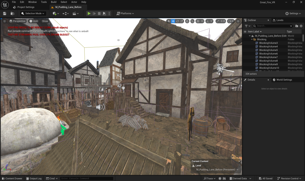Toggle the world/local coordinate globe icon
This screenshot has width=305, height=181.
[x=187, y=21]
